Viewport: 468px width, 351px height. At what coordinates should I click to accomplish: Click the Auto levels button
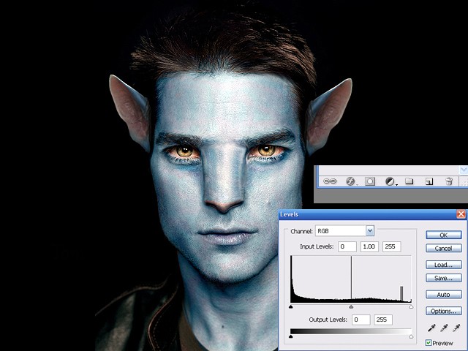coord(444,295)
